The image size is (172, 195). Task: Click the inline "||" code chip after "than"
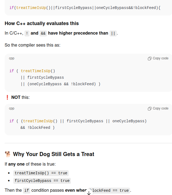coord(113,33)
